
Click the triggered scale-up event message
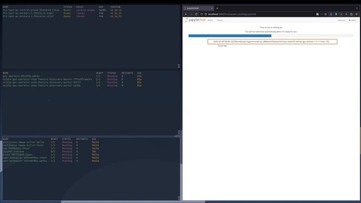pos(272,42)
